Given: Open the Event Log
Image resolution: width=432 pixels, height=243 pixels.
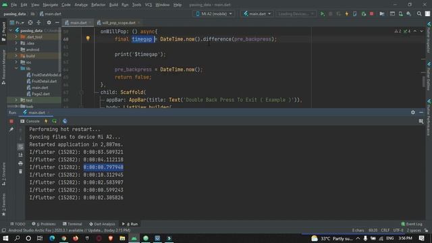Looking at the screenshot, I should (412, 224).
